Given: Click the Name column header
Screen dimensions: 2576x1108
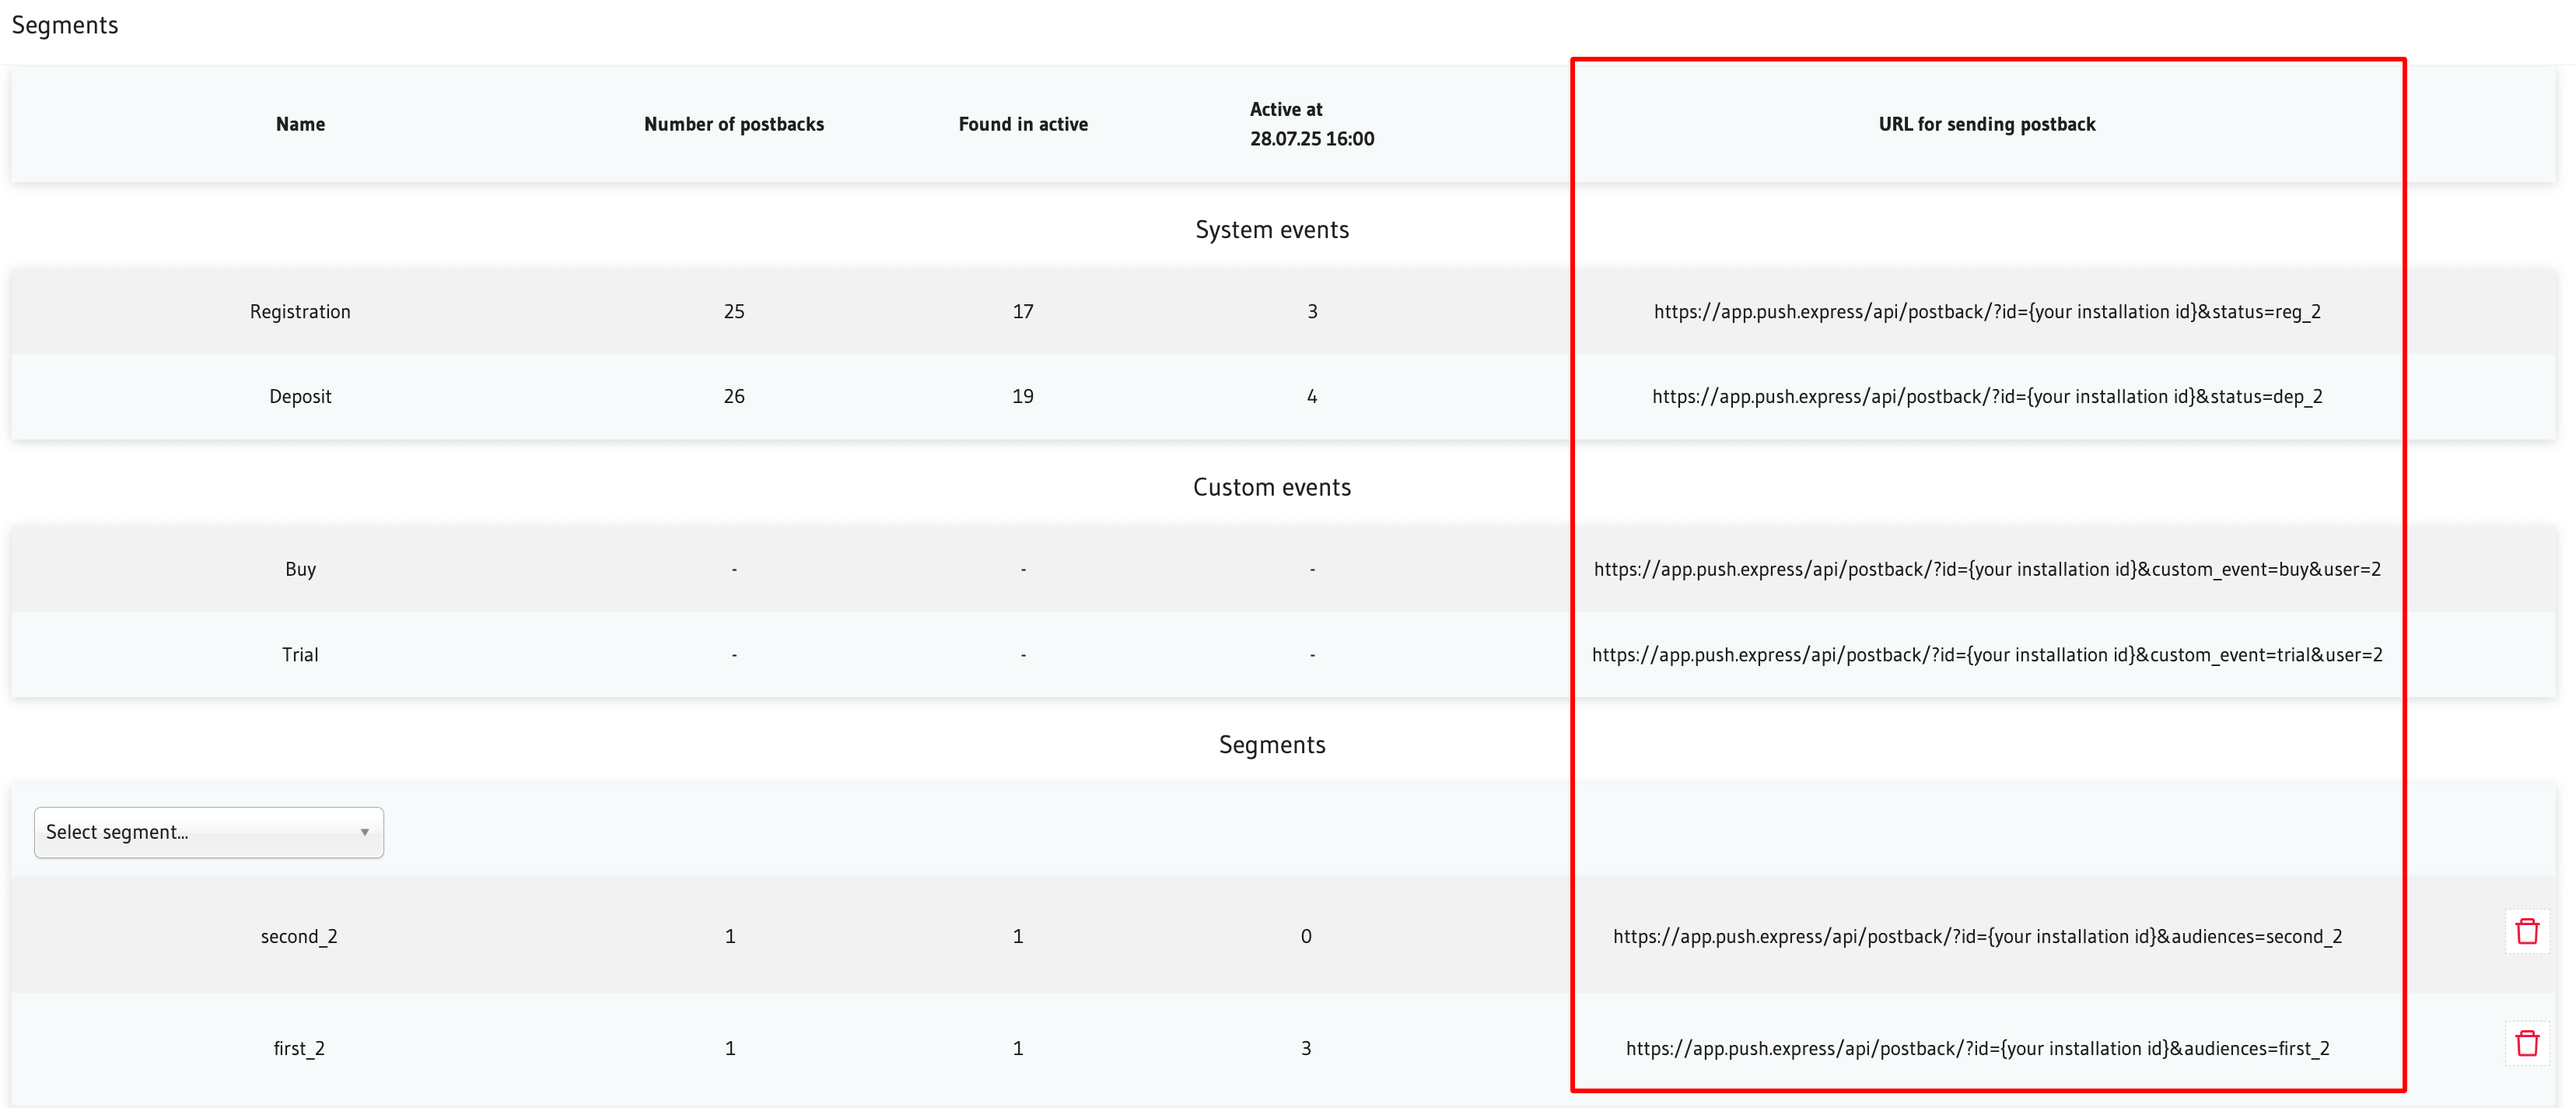Looking at the screenshot, I should (x=300, y=124).
